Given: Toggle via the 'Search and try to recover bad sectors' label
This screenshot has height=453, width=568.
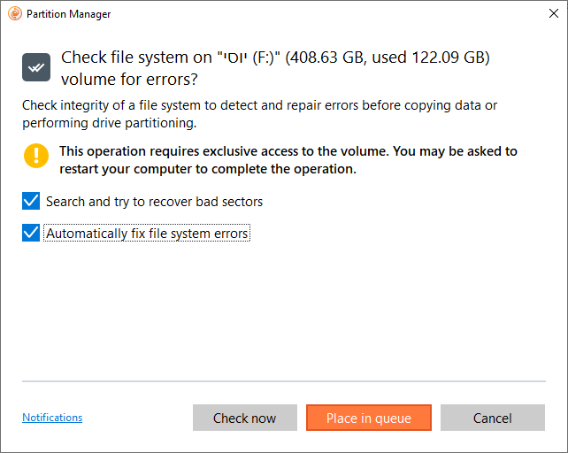Looking at the screenshot, I should pos(154,202).
